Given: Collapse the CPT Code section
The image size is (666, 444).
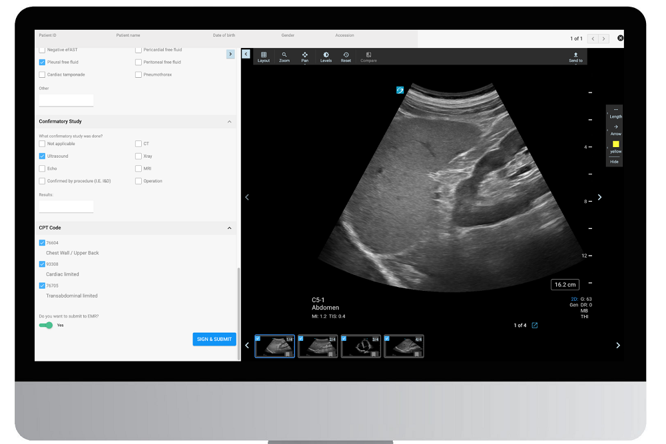Looking at the screenshot, I should [230, 228].
